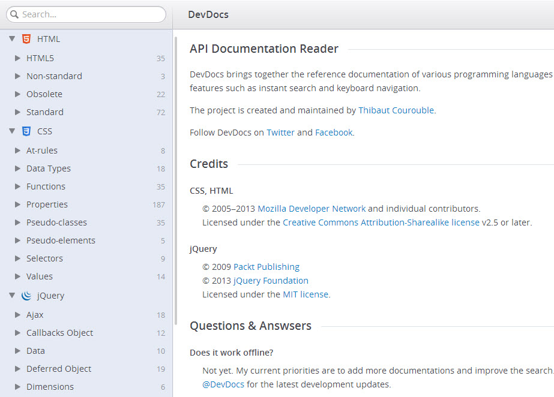Expand the Properties category arrow

(17, 204)
